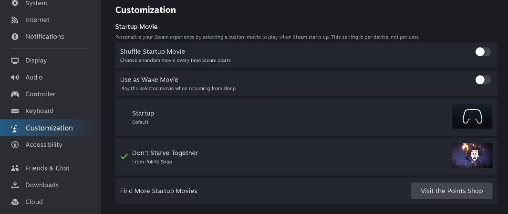508x214 pixels.
Task: Click the System gear icon
Action: [15, 3]
